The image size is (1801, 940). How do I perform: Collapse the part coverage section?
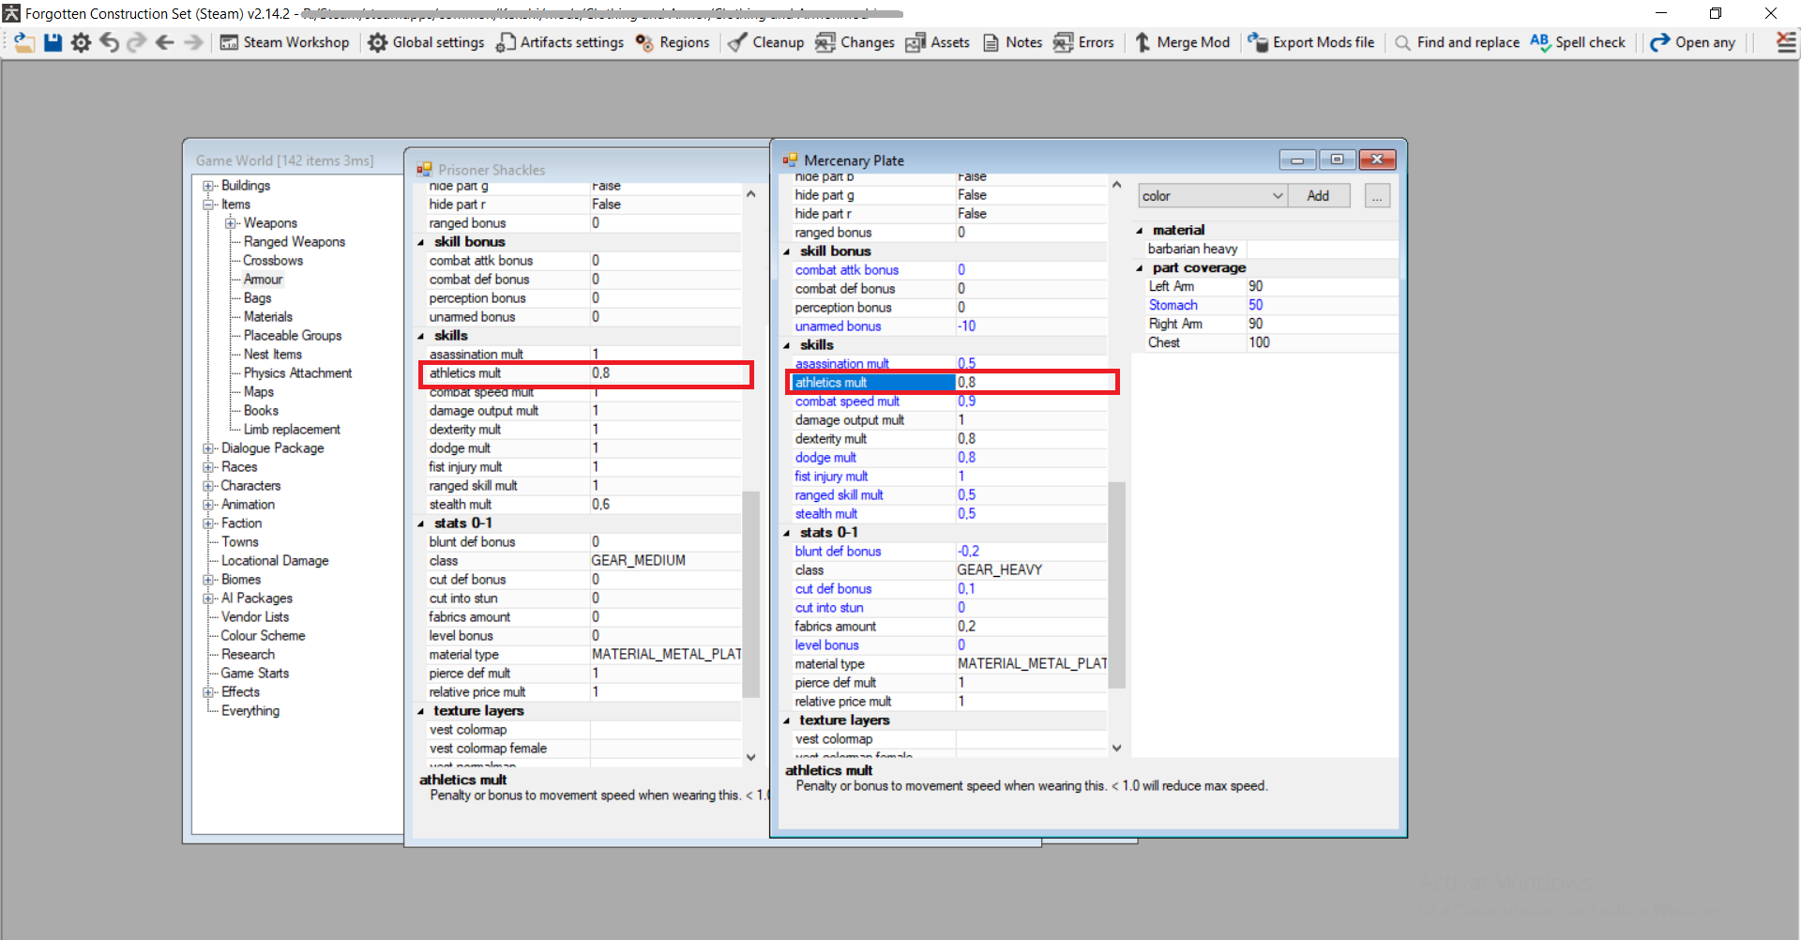[1140, 268]
